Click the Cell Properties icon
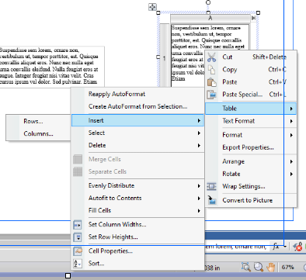Image resolution: width=306 pixels, height=280 pixels. [x=78, y=251]
